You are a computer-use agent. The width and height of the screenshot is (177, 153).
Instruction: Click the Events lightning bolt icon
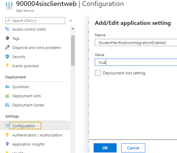(x=7, y=66)
